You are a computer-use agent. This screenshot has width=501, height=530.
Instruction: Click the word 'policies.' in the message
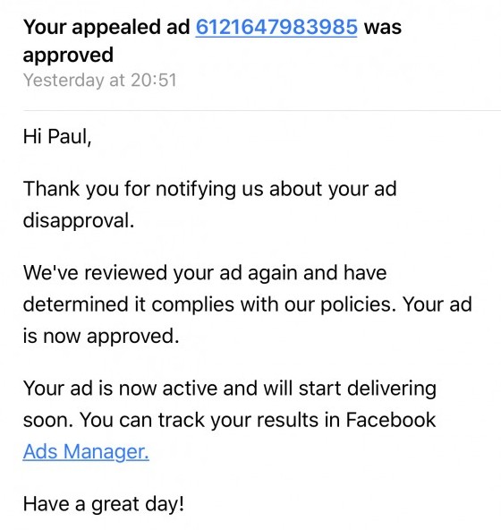pos(358,304)
